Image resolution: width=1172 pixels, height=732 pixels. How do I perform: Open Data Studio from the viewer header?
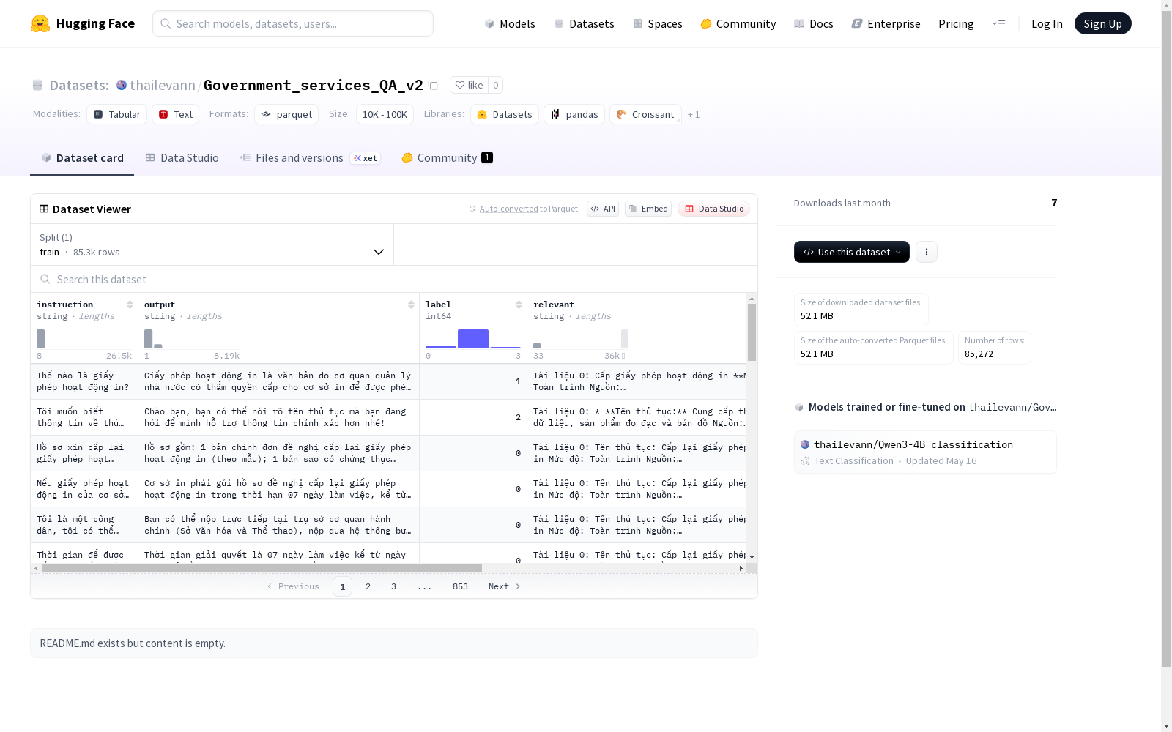pos(714,209)
